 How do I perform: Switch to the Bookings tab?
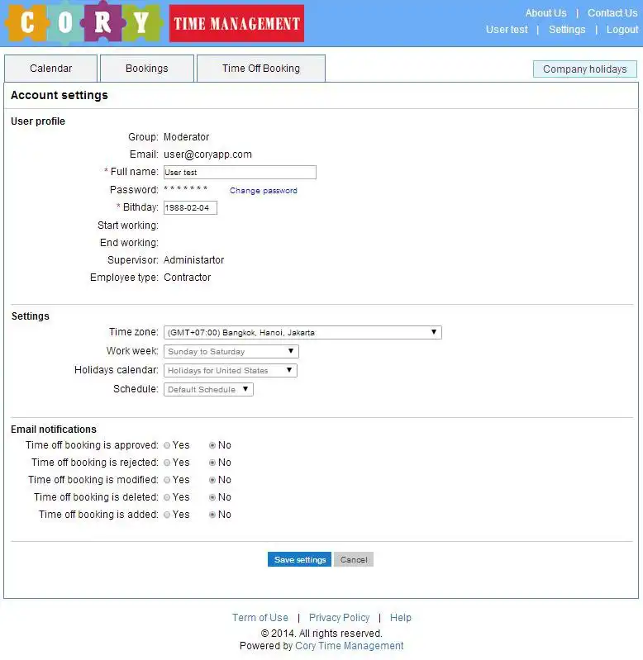[147, 69]
